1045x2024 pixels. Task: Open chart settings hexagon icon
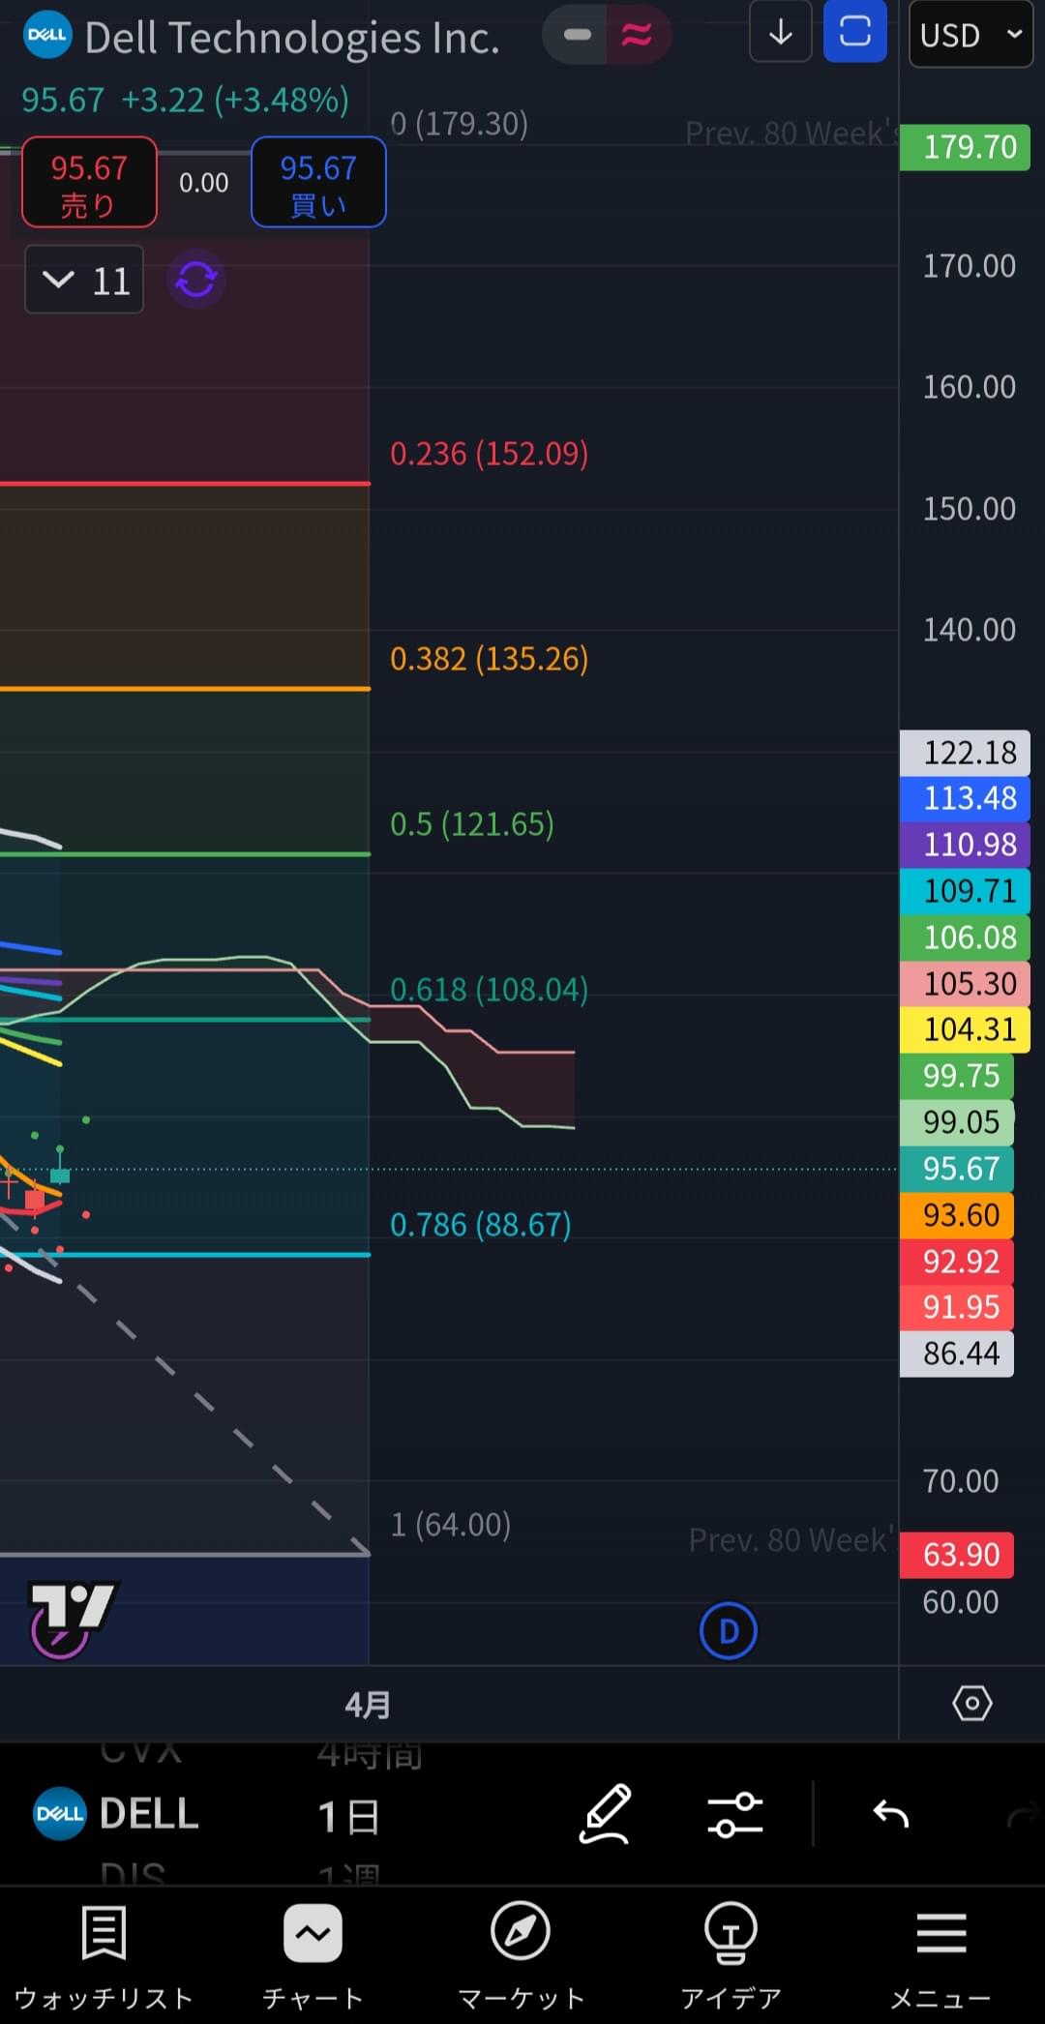(x=971, y=1703)
